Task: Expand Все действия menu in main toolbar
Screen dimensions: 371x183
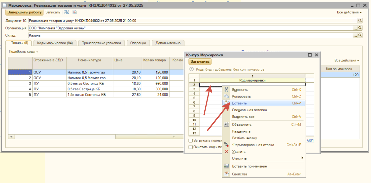Action: tap(349, 12)
